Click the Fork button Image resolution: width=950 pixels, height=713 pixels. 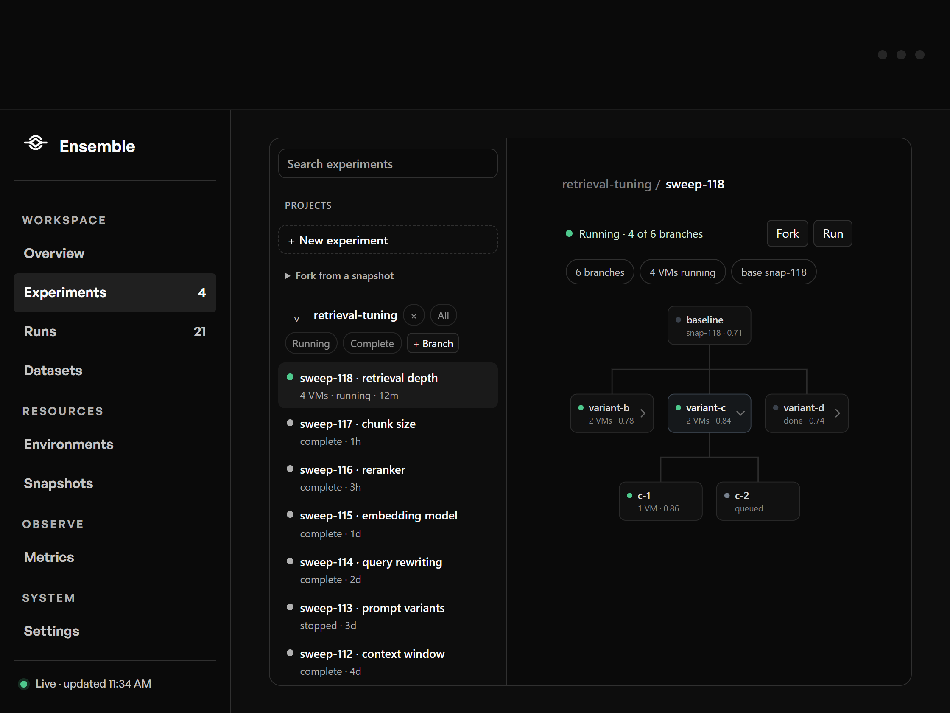coord(787,234)
